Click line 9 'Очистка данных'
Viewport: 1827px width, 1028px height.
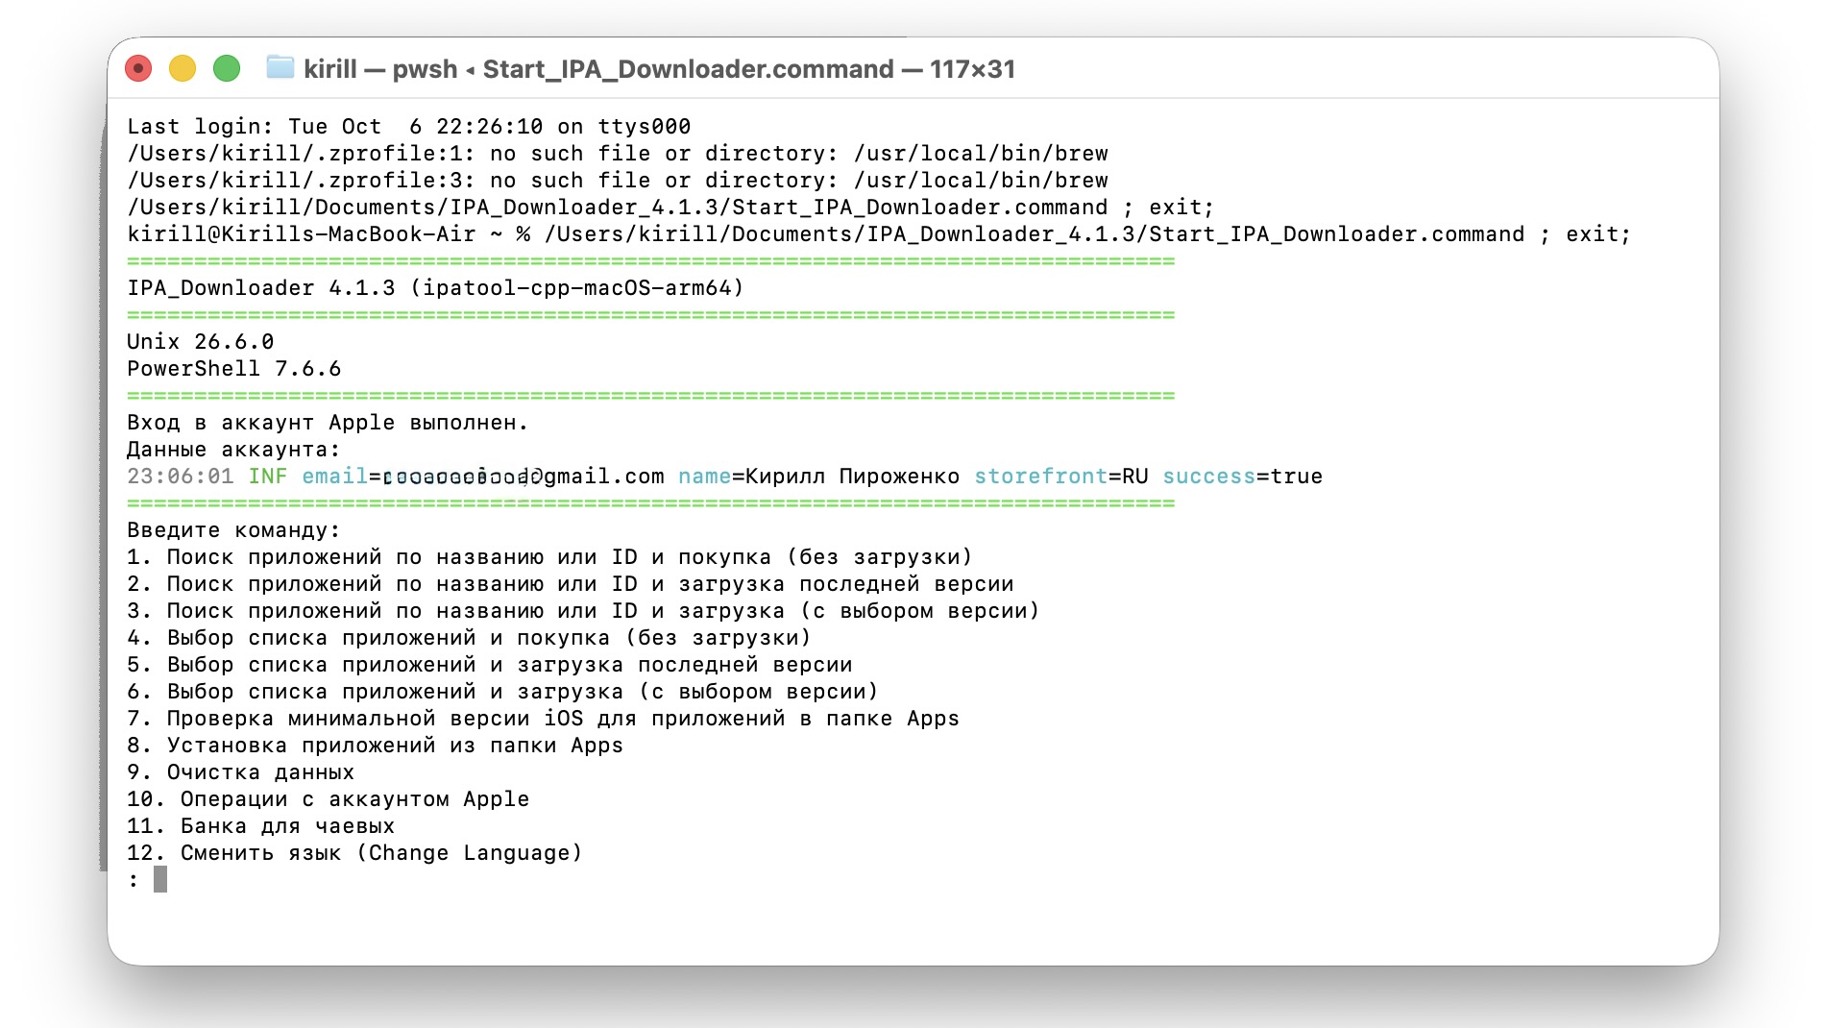coord(240,772)
